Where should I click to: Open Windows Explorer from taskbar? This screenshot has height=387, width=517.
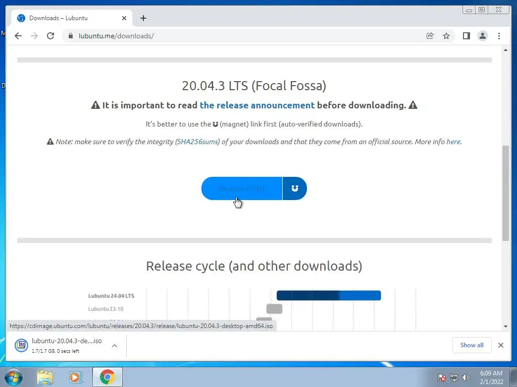[x=45, y=377]
